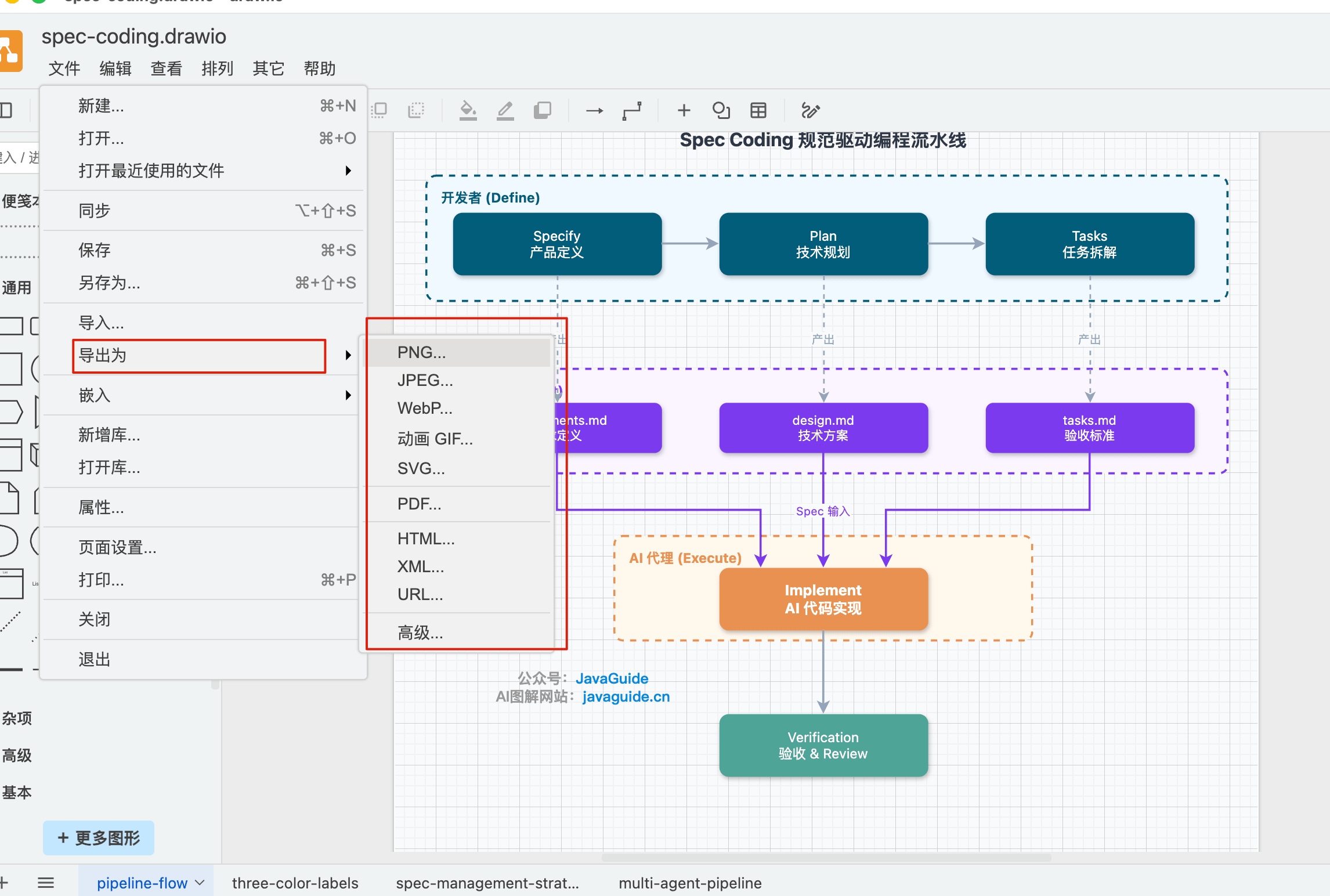The image size is (1330, 896).
Task: Expand 打开最近使用的文件 submenu
Action: pyautogui.click(x=203, y=171)
